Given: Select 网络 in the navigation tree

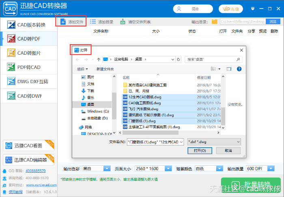Looking at the screenshot, I should (x=86, y=127).
